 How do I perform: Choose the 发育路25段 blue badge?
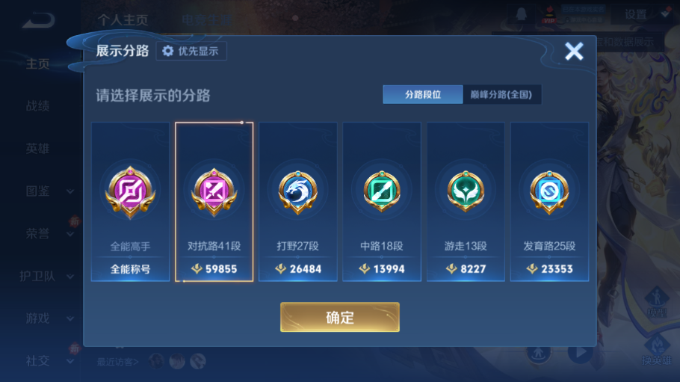point(549,191)
